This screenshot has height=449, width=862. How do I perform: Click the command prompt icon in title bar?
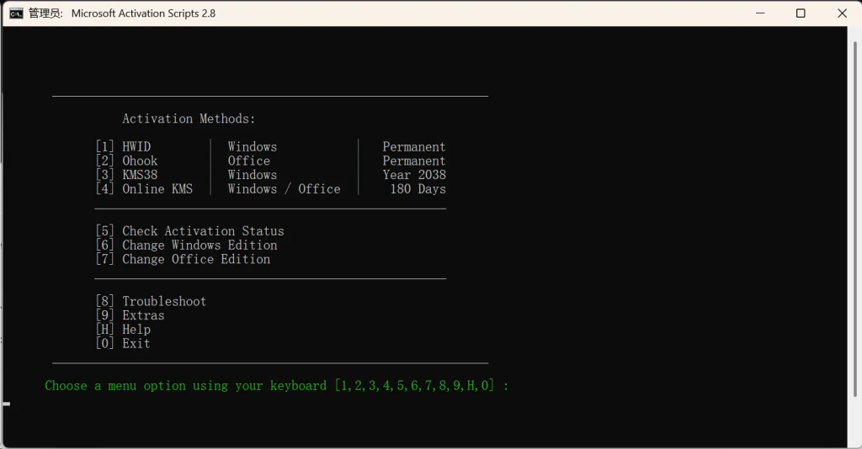[16, 13]
